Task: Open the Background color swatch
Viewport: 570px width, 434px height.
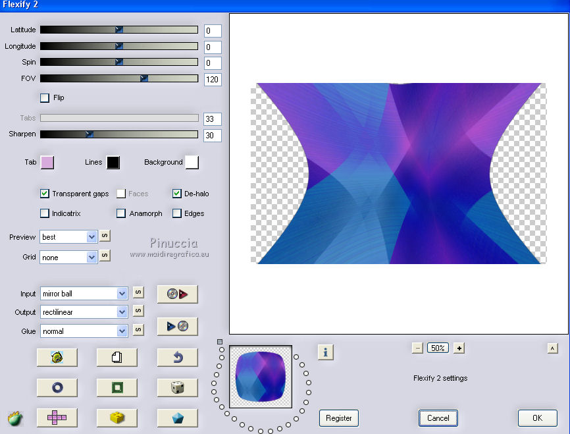Action: (x=192, y=162)
